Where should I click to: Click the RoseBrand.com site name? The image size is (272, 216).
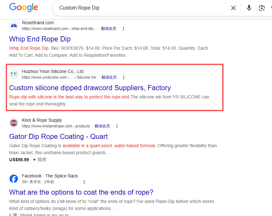coord(38,23)
